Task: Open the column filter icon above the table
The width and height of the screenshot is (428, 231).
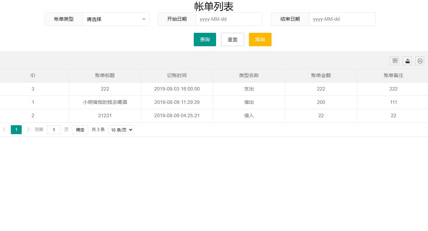Action: (x=394, y=61)
